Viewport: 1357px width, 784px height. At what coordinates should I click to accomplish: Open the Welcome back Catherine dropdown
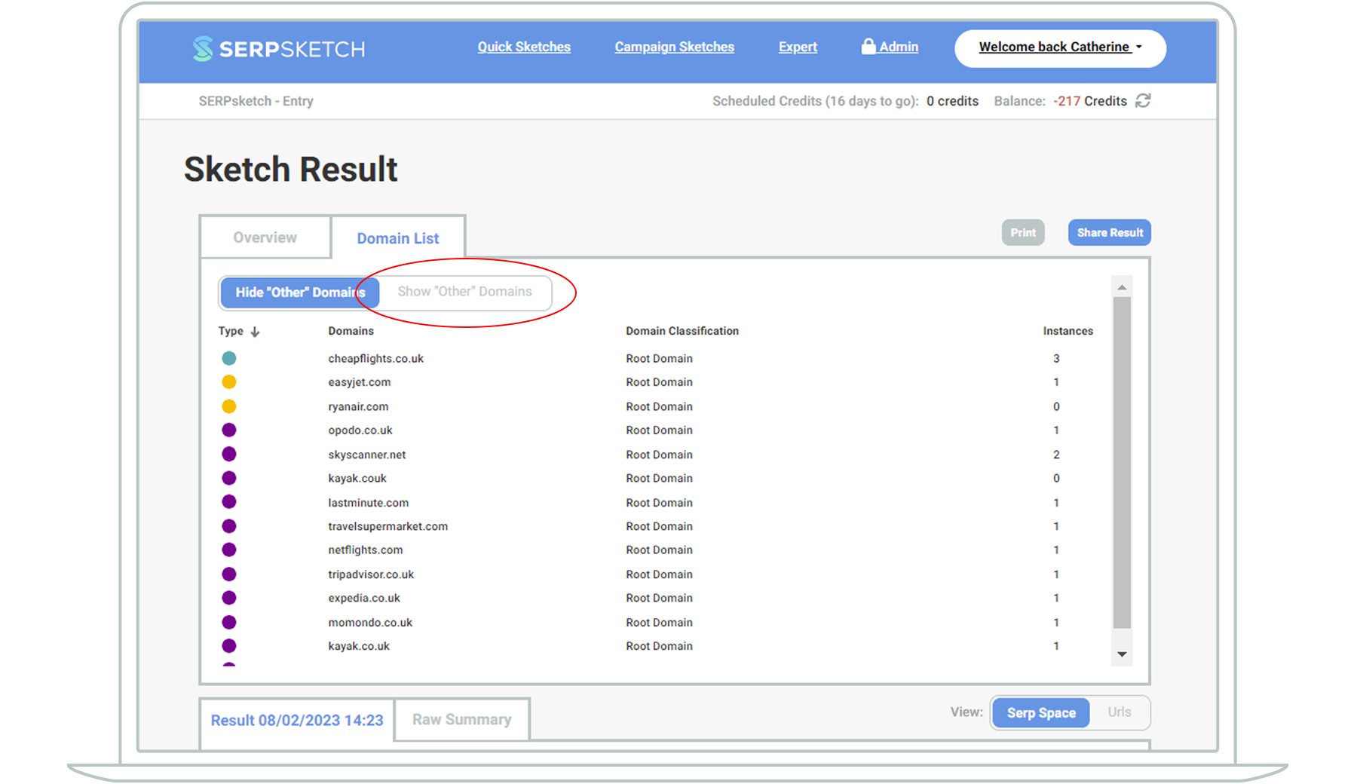[1059, 47]
